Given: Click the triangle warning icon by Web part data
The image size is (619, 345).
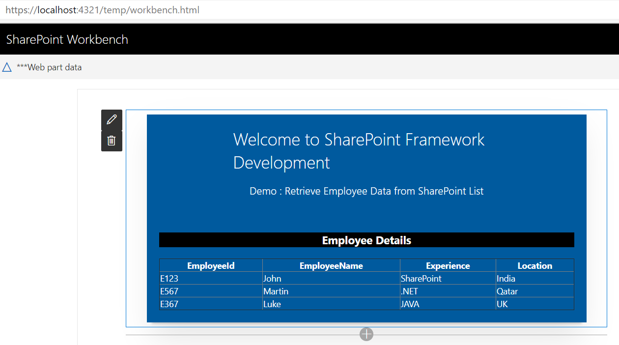Looking at the screenshot, I should tap(7, 67).
